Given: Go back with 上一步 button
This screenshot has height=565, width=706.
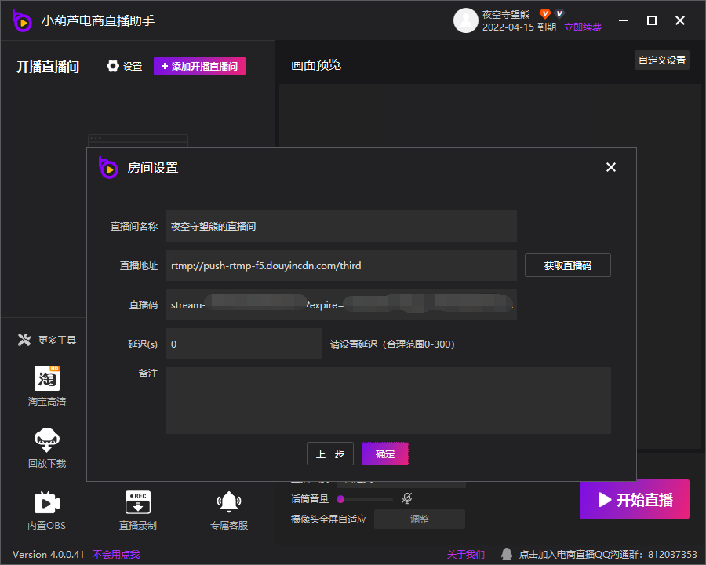Looking at the screenshot, I should point(329,454).
